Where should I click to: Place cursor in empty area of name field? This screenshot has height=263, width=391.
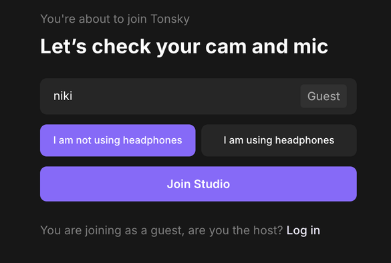click(x=184, y=96)
